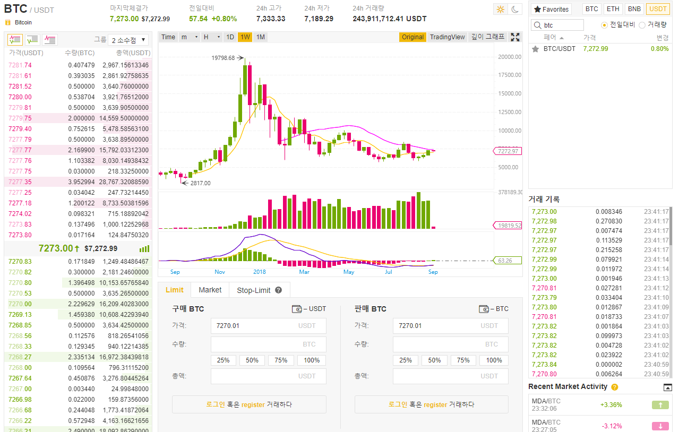Click 25% in the buy BTC panel
Viewport: 679px width, 432px height.
pyautogui.click(x=224, y=360)
